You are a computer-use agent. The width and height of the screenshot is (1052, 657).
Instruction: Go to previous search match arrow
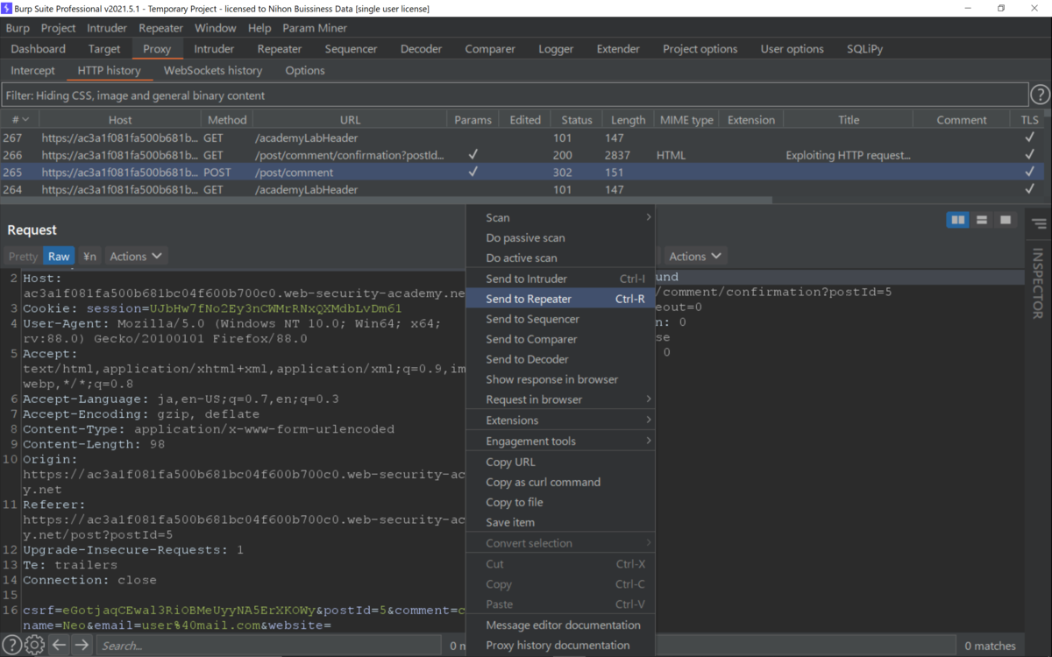tap(59, 646)
